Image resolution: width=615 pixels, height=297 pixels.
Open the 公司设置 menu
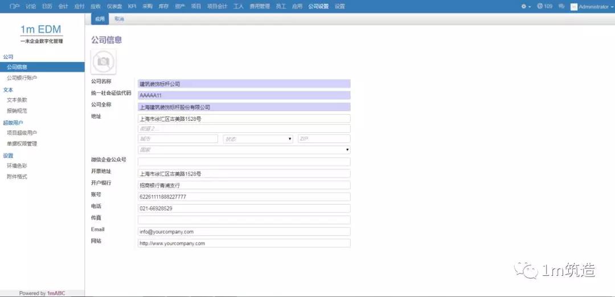pyautogui.click(x=318, y=6)
